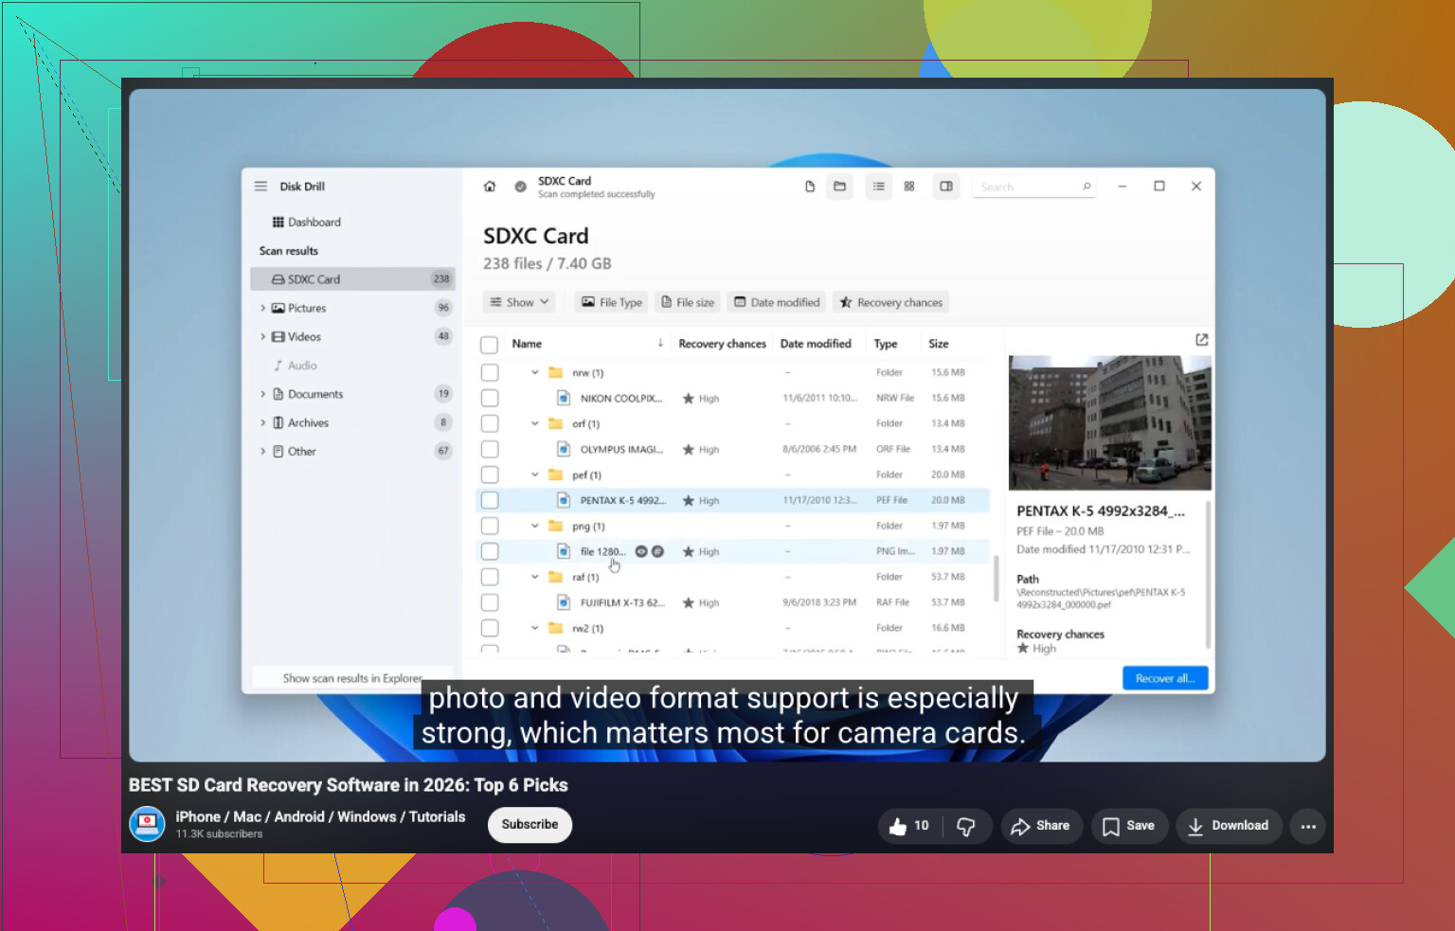
Task: Switch to list view icon
Action: point(879,187)
